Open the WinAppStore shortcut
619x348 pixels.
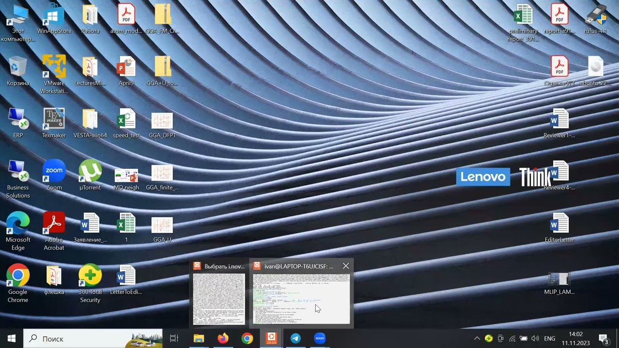pos(54,19)
